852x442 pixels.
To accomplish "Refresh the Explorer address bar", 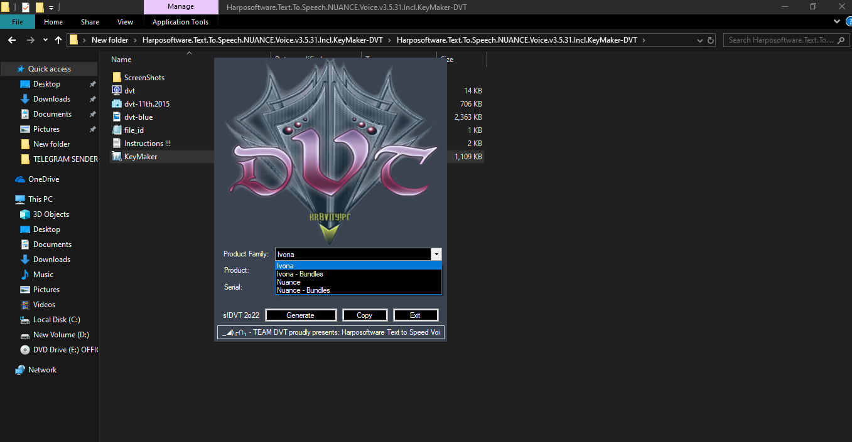I will click(711, 40).
